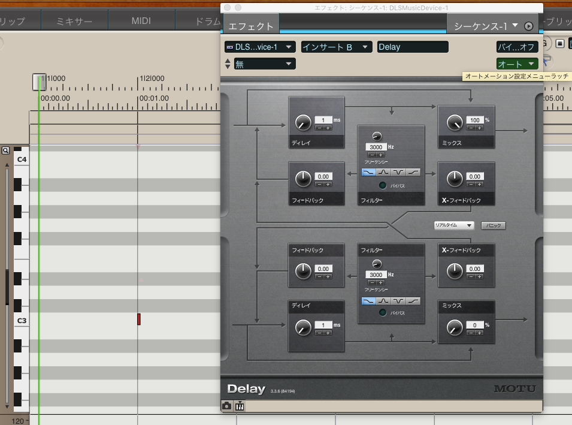The image size is (572, 425).
Task: Select high-pass filter shape in lower filter
Action: click(413, 301)
